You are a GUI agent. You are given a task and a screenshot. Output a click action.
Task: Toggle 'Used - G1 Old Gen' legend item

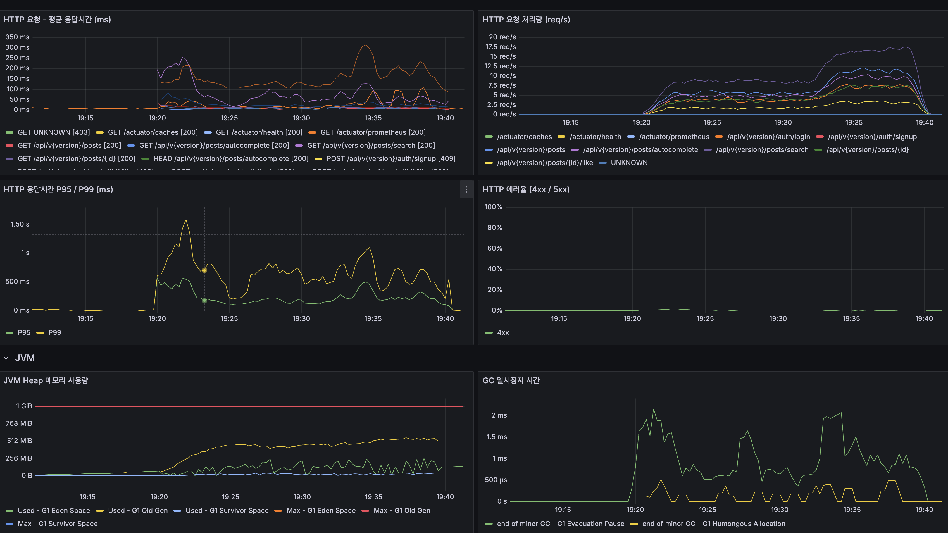pos(138,510)
